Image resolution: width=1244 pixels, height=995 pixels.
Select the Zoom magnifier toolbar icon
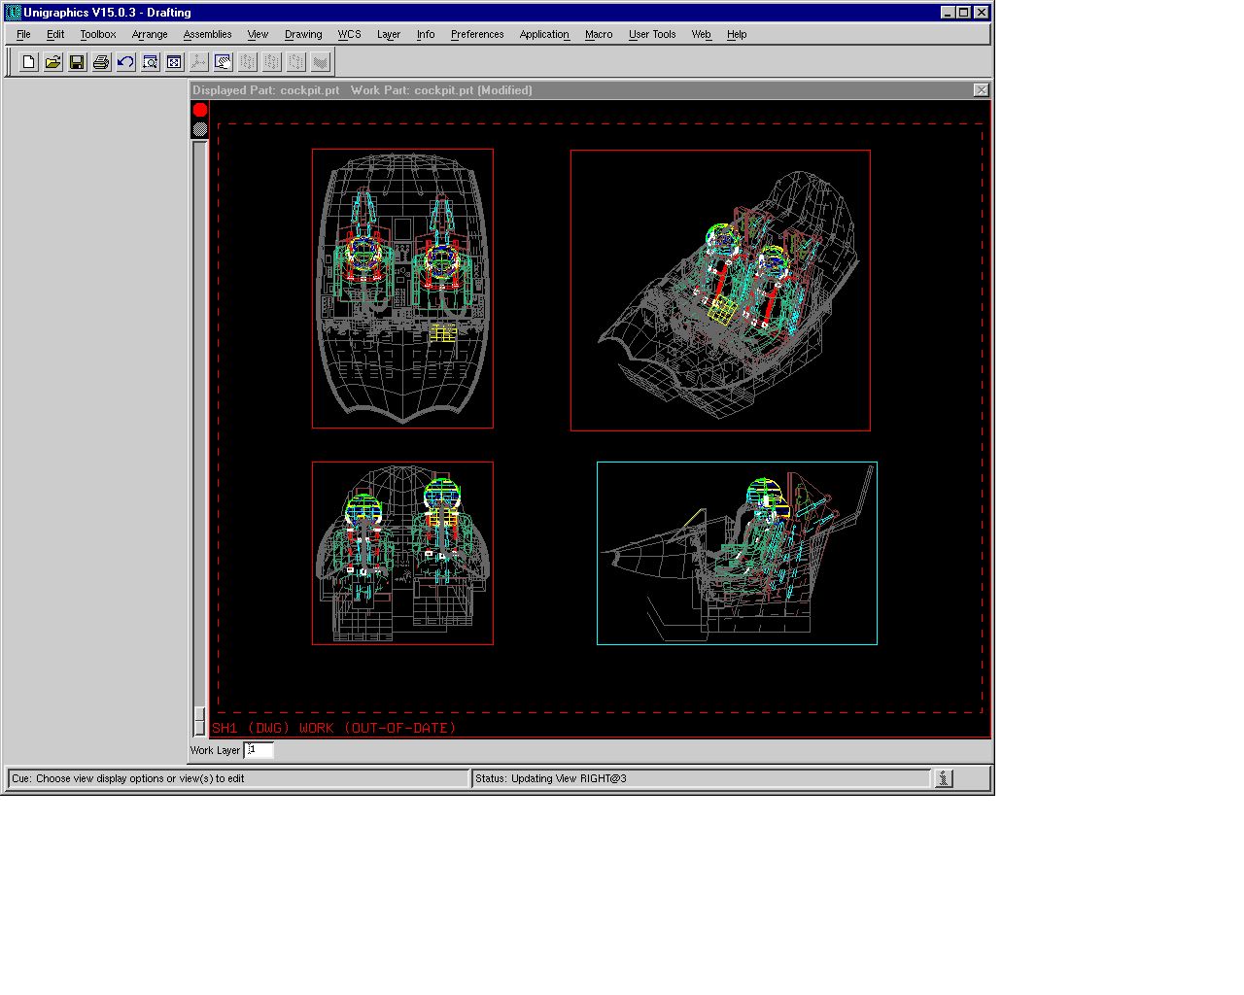pyautogui.click(x=150, y=62)
